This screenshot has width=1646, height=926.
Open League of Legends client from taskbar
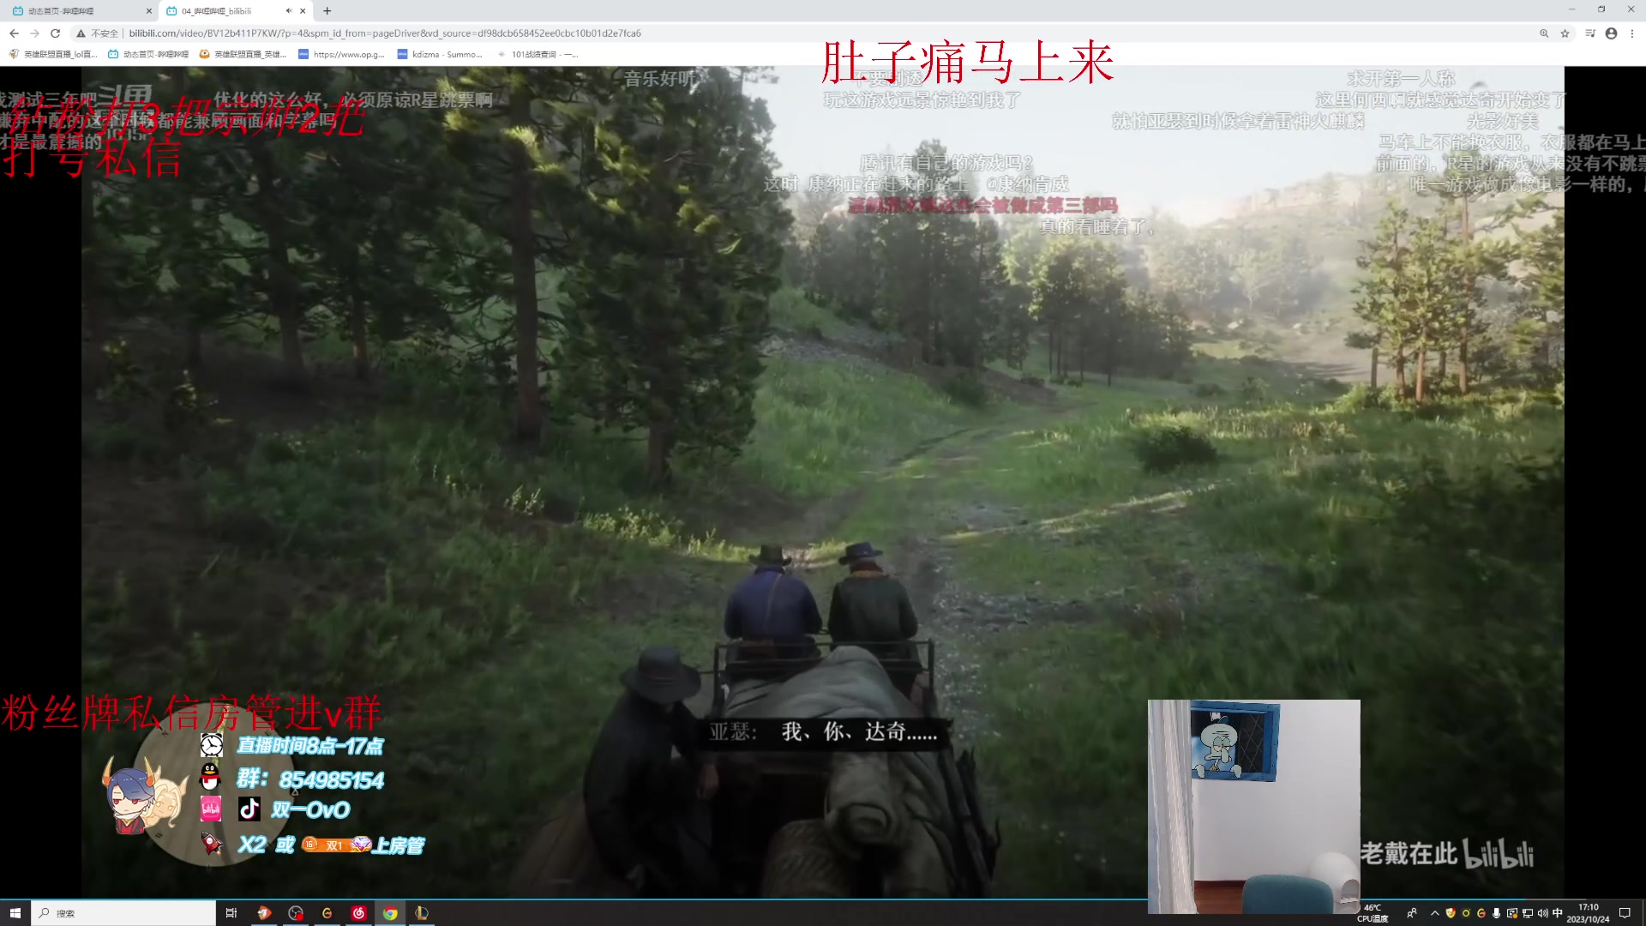422,913
